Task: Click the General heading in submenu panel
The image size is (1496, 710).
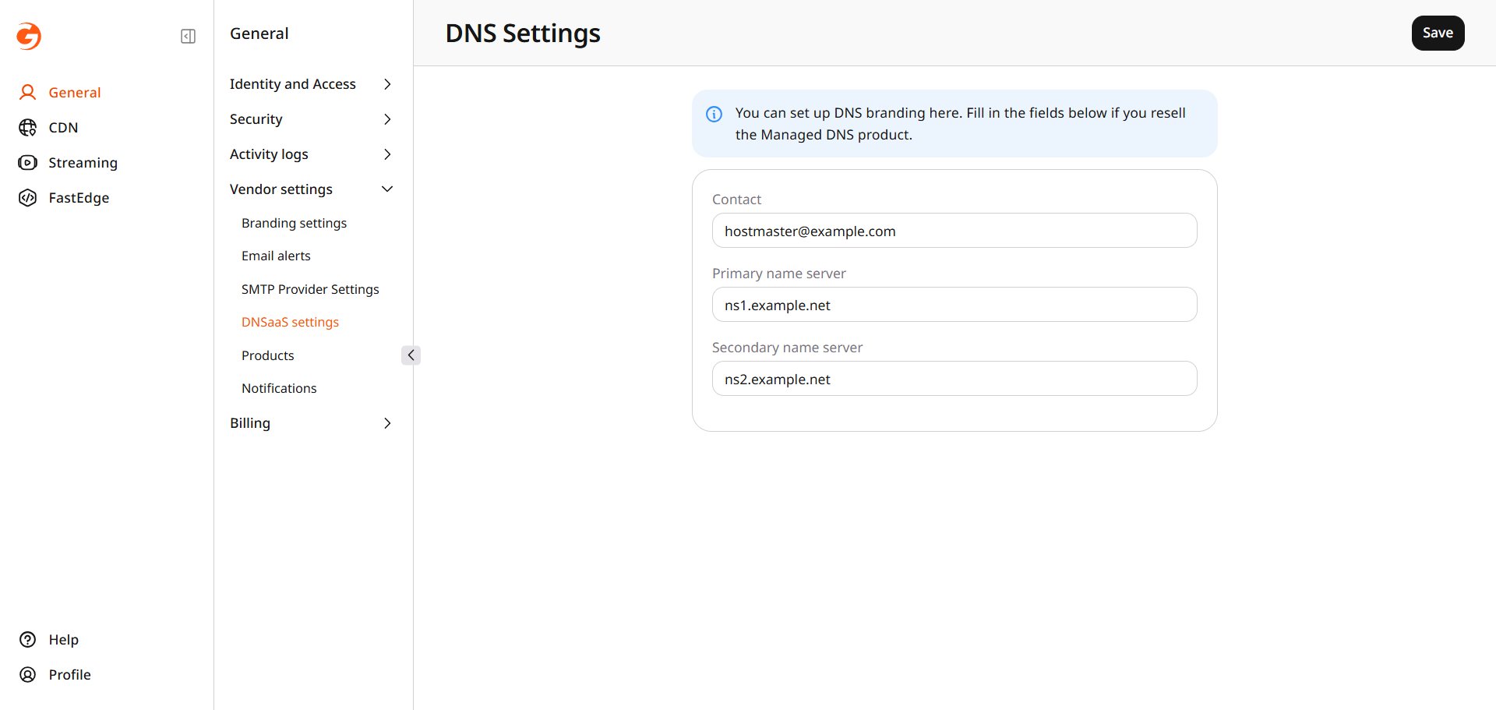Action: [x=259, y=34]
